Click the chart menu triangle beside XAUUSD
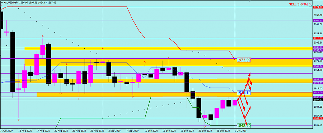The height and width of the screenshot is (133, 323). tap(2, 3)
